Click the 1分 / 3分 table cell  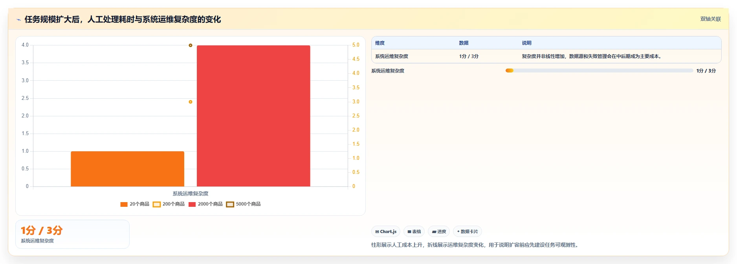(469, 56)
